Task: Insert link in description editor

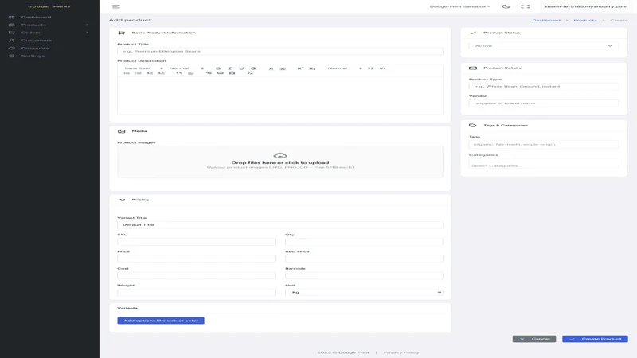Action: point(209,73)
